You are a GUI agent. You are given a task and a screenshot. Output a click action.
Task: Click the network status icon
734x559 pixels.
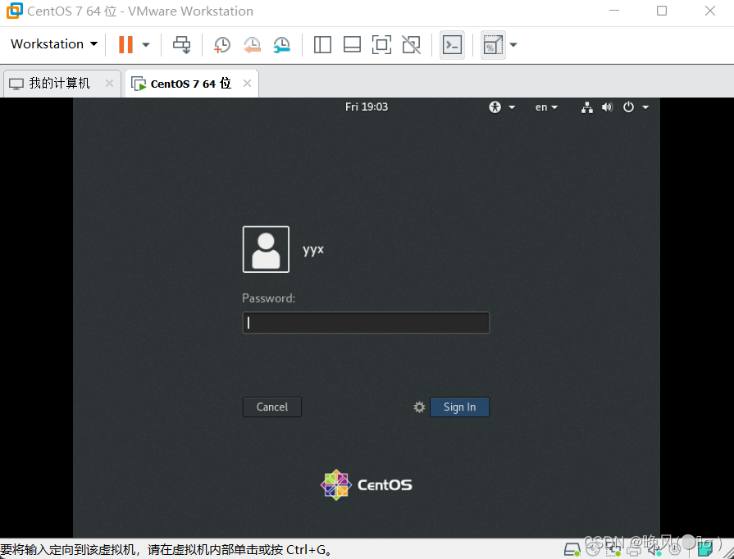point(586,107)
